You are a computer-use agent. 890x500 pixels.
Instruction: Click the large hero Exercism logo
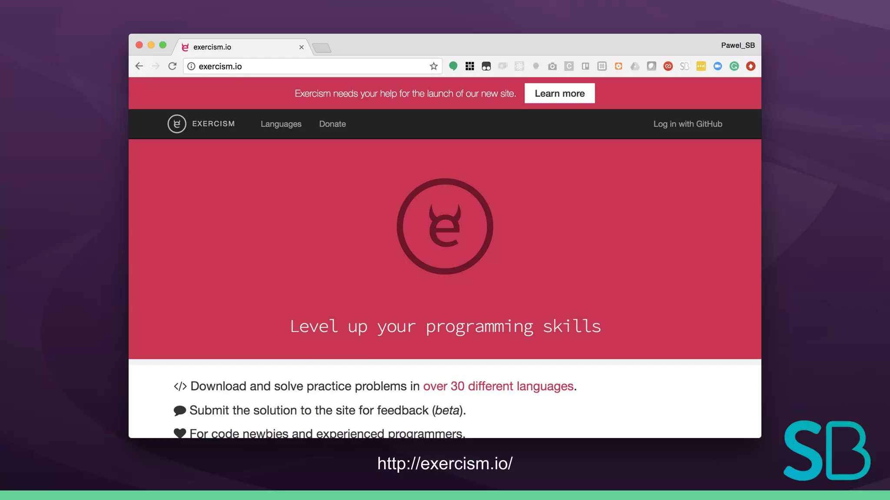[445, 226]
